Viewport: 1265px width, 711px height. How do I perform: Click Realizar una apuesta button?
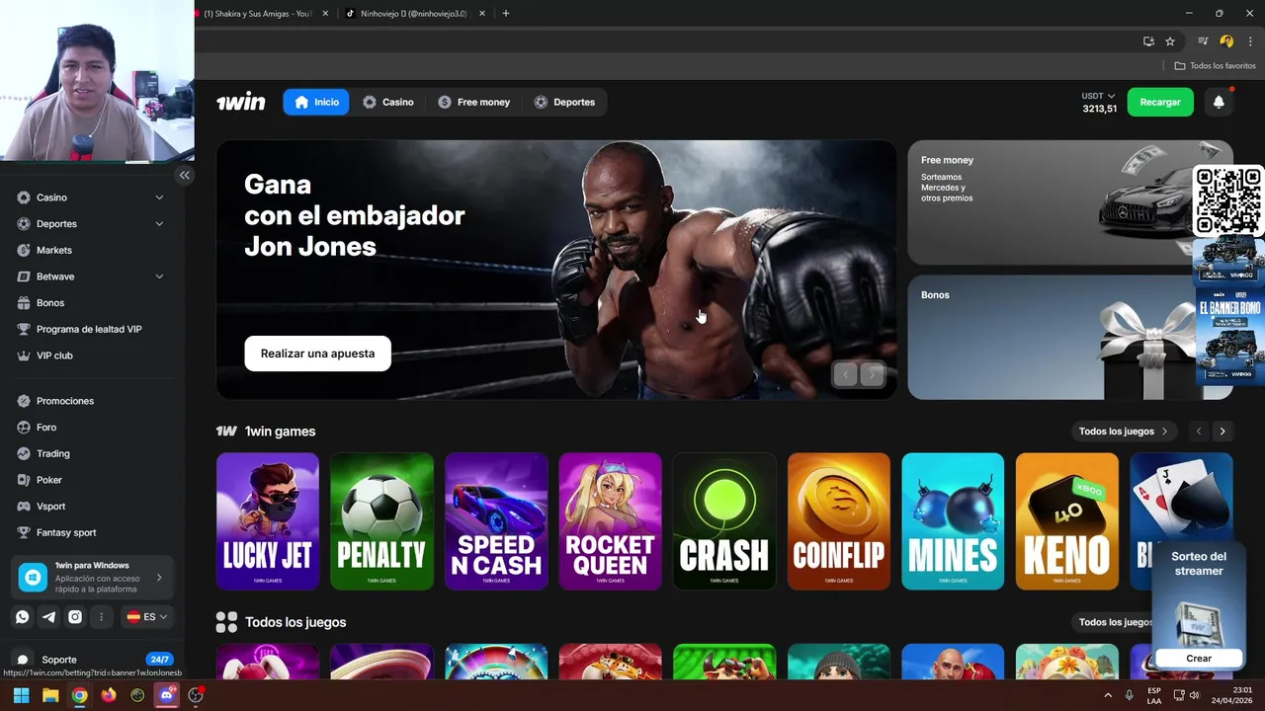[317, 354]
